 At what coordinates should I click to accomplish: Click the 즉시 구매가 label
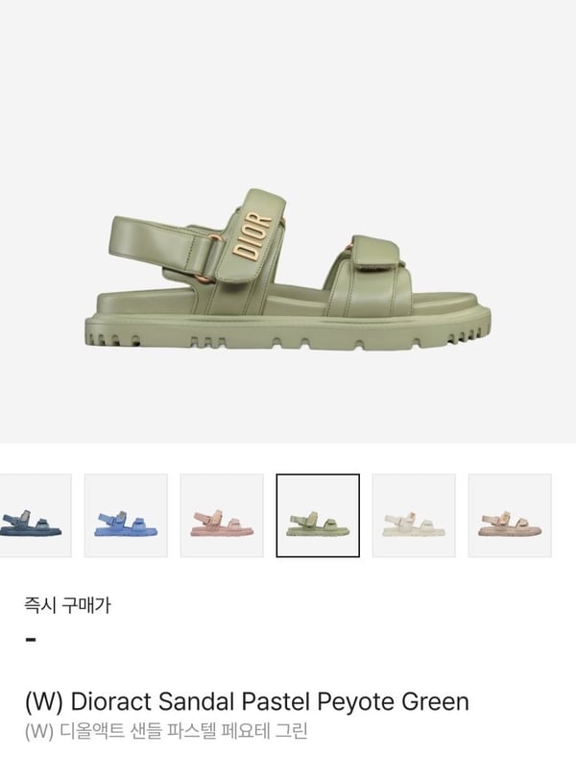click(x=67, y=604)
